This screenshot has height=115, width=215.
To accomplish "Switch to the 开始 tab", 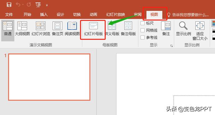I will point(27,15).
